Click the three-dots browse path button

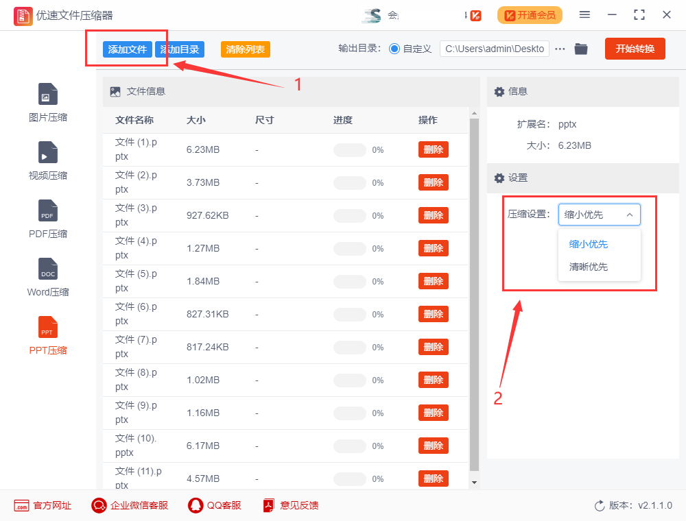(x=560, y=49)
